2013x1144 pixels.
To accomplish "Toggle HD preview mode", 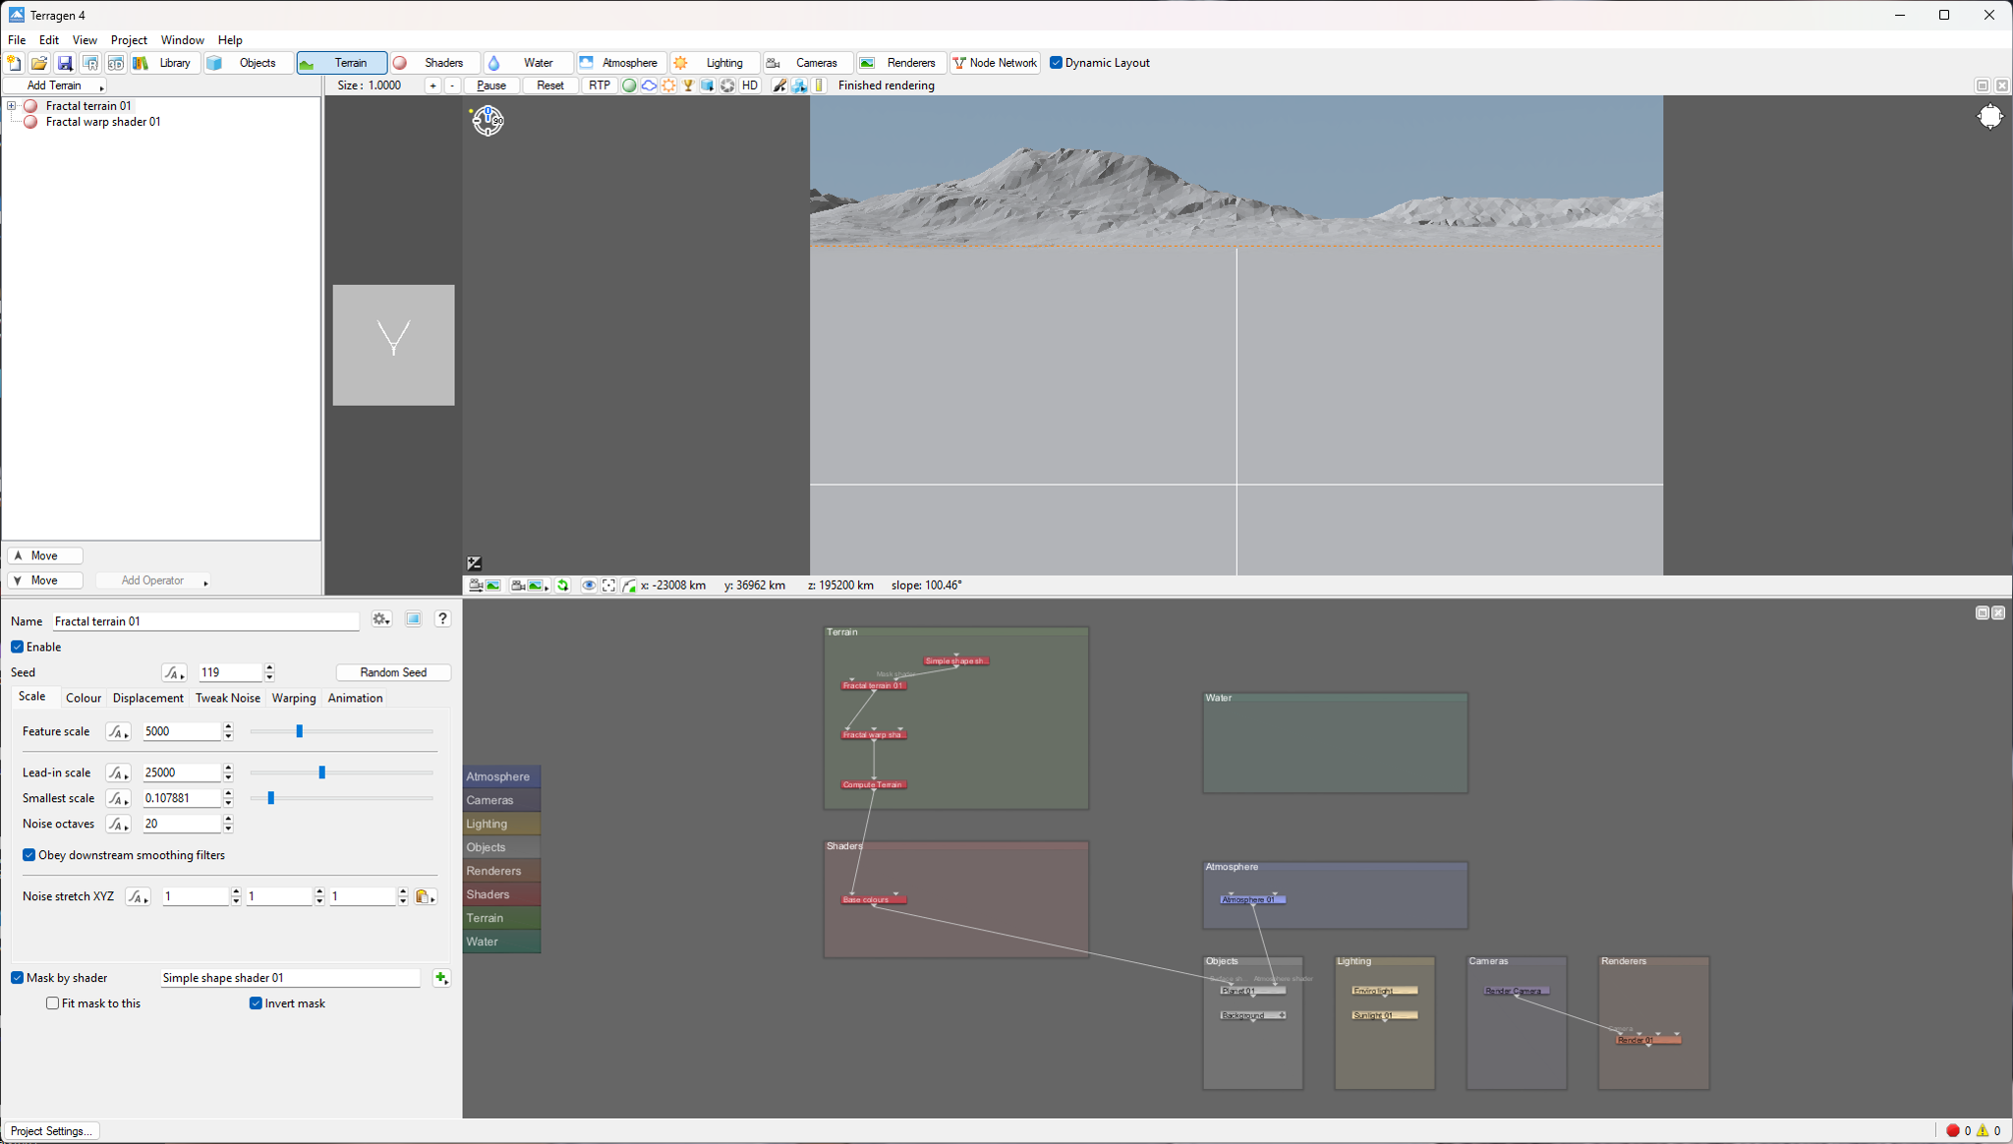I will [750, 86].
